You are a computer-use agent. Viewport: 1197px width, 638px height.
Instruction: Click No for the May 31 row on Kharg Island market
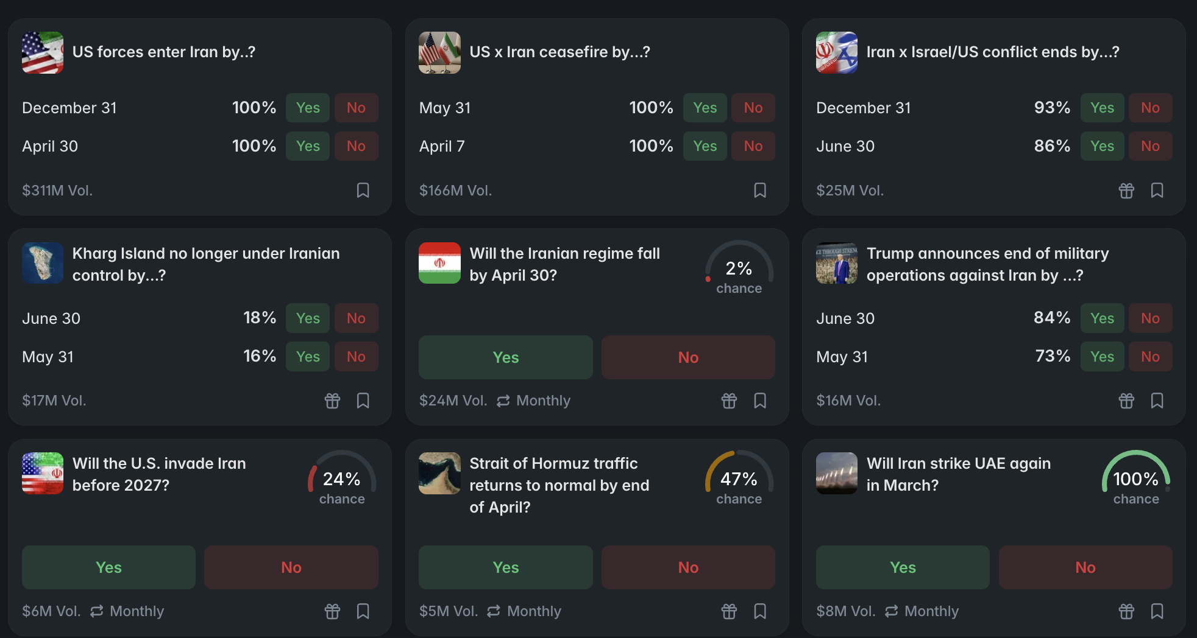pos(357,357)
